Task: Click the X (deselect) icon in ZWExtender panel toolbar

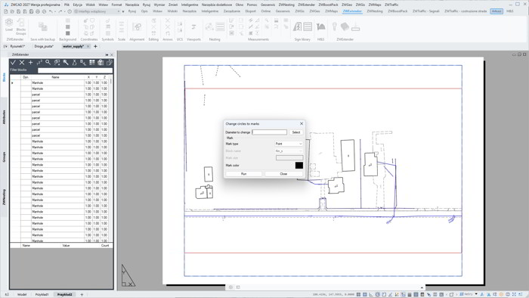Action: pyautogui.click(x=22, y=63)
